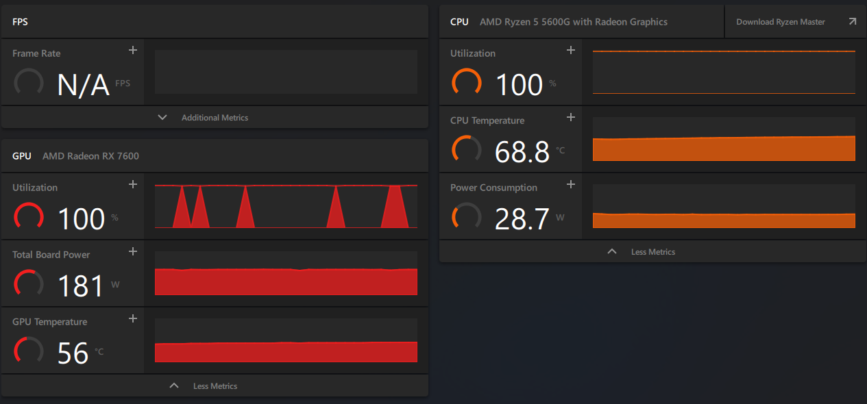
Task: Collapse GPU panel with Less Metrics
Action: (215, 386)
